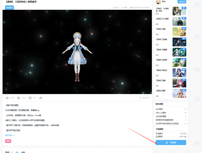This screenshot has width=202, height=153.
Task: Click the fullscreen icon in model viewer
Action: (149, 91)
